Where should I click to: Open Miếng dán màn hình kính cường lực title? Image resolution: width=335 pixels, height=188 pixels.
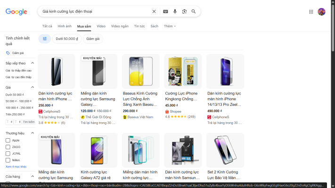click(x=140, y=175)
